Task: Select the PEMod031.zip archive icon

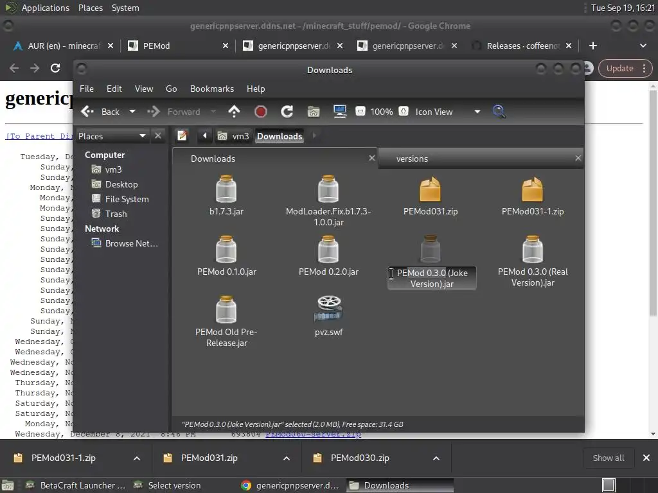Action: [x=430, y=189]
